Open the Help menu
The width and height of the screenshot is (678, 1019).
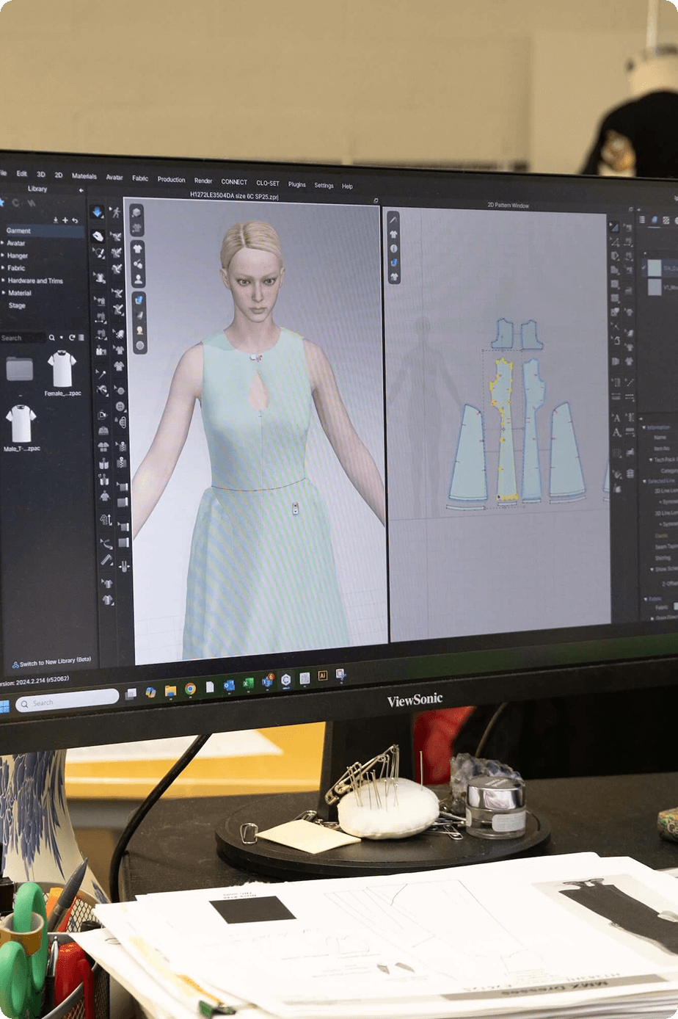point(347,186)
